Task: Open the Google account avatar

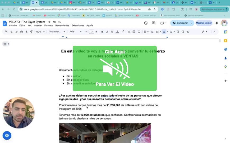Action: point(224,23)
